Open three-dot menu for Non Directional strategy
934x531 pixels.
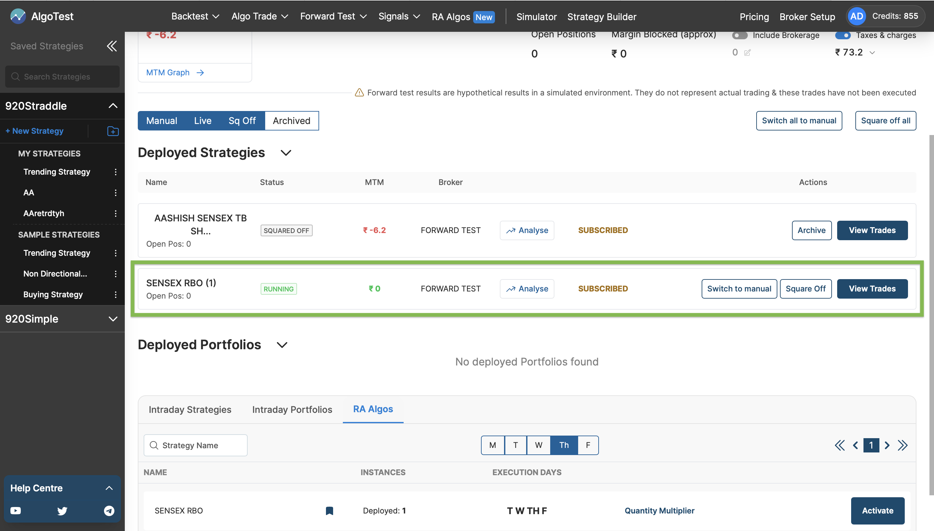point(116,274)
